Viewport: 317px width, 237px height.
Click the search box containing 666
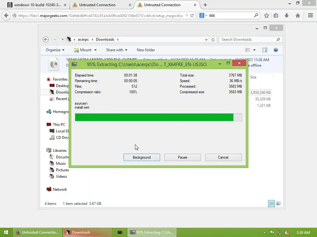pos(230,15)
